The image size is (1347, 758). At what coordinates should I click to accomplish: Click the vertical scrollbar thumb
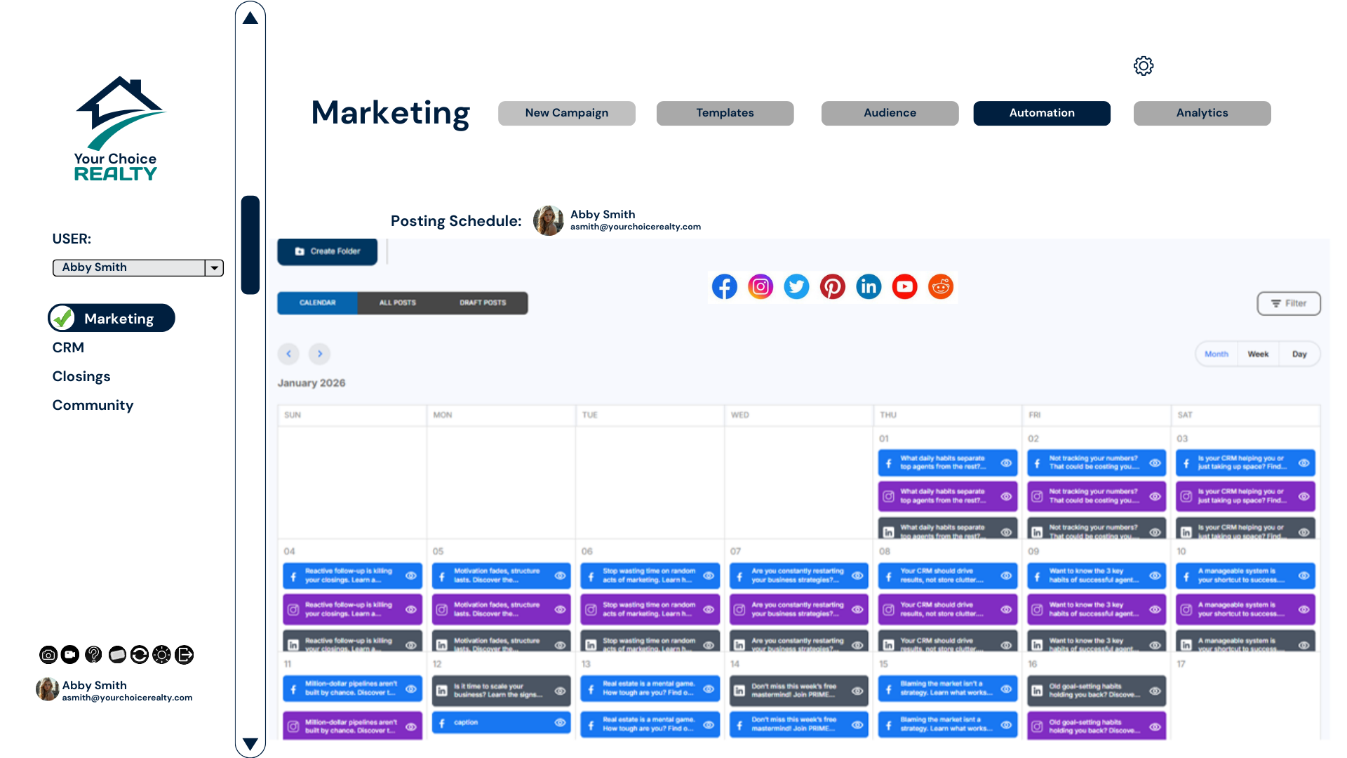tap(250, 245)
